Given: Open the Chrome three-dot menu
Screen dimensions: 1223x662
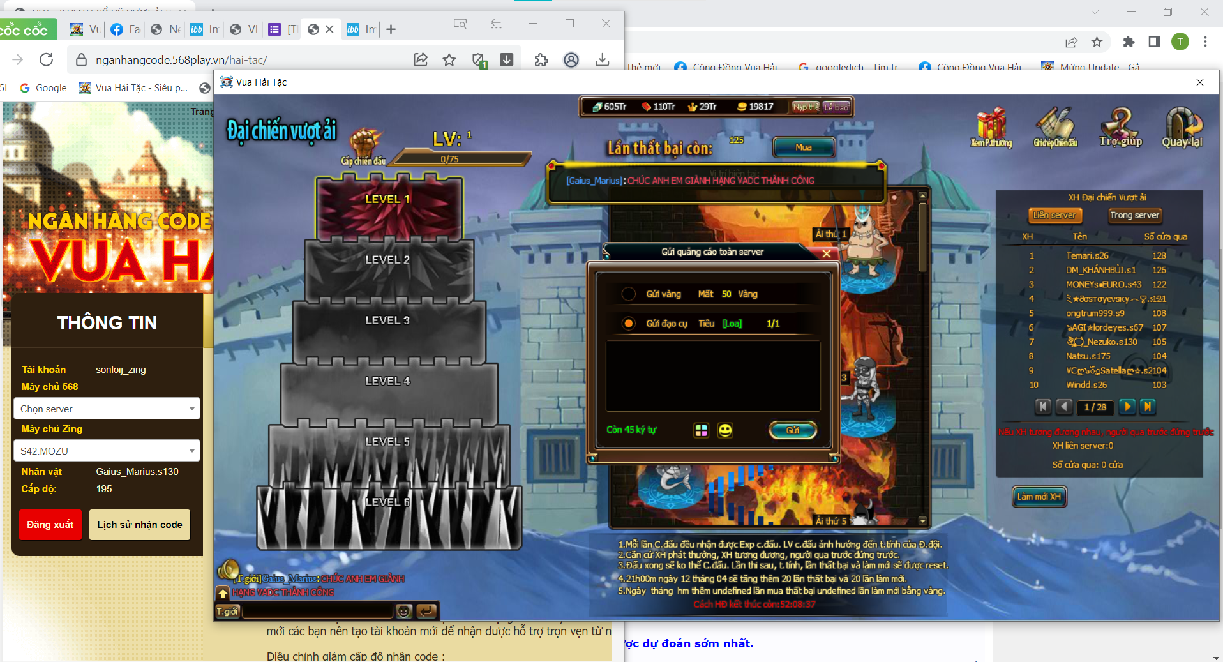Looking at the screenshot, I should 1205,42.
